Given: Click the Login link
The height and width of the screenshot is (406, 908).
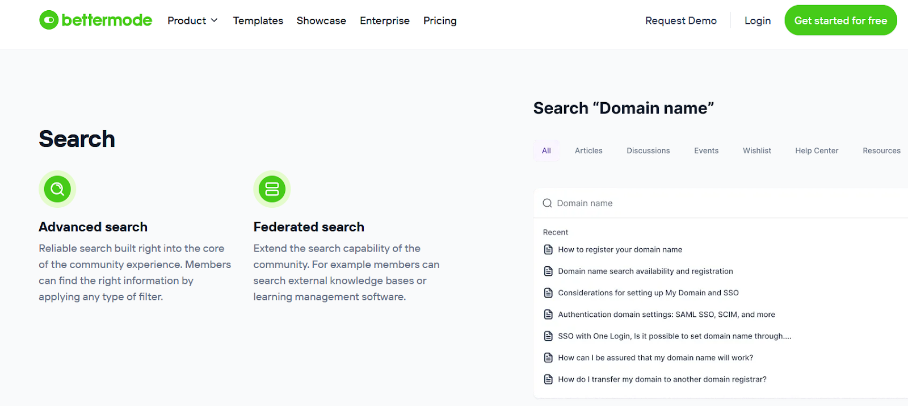Looking at the screenshot, I should (758, 20).
